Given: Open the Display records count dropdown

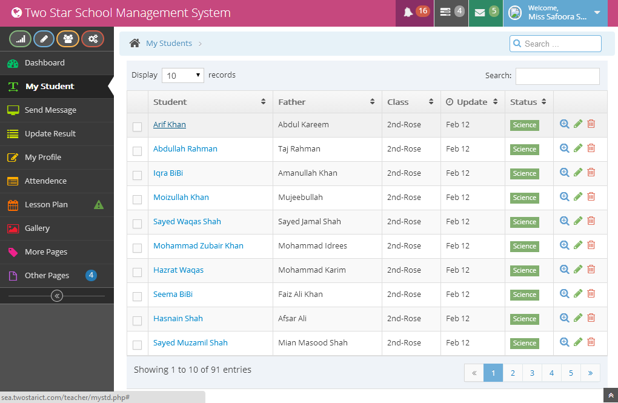Looking at the screenshot, I should coord(183,75).
